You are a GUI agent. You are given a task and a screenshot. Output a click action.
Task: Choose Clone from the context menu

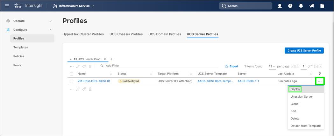(306, 104)
